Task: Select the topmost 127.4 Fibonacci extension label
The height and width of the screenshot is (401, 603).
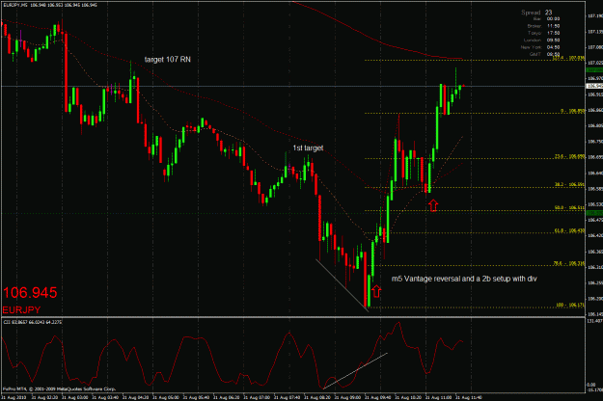Action: pyautogui.click(x=568, y=58)
